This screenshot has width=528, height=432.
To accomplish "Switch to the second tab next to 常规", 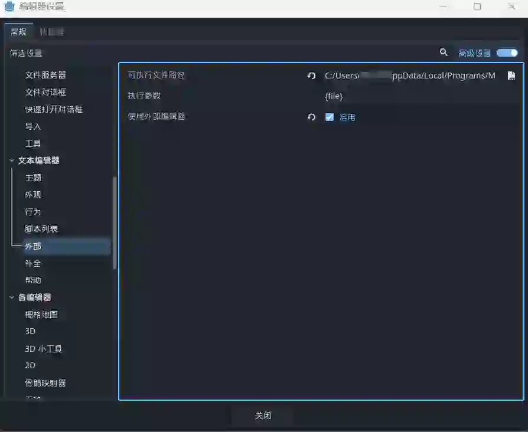I will [52, 32].
